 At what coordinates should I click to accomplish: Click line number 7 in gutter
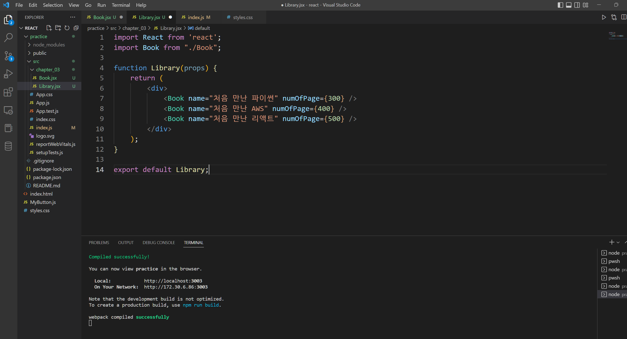pyautogui.click(x=102, y=98)
